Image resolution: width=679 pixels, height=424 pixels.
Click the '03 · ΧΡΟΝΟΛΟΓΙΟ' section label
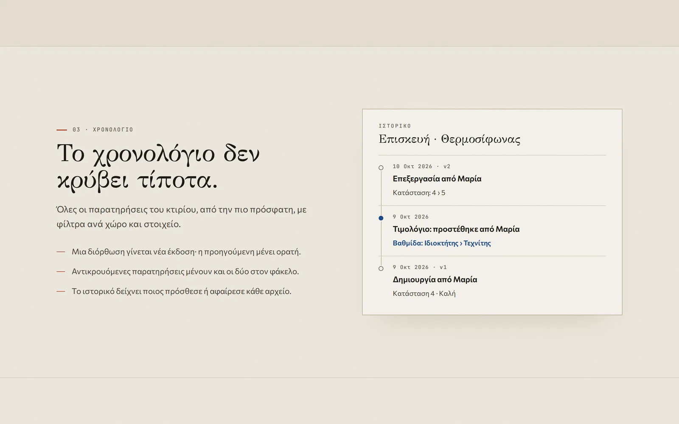[103, 130]
